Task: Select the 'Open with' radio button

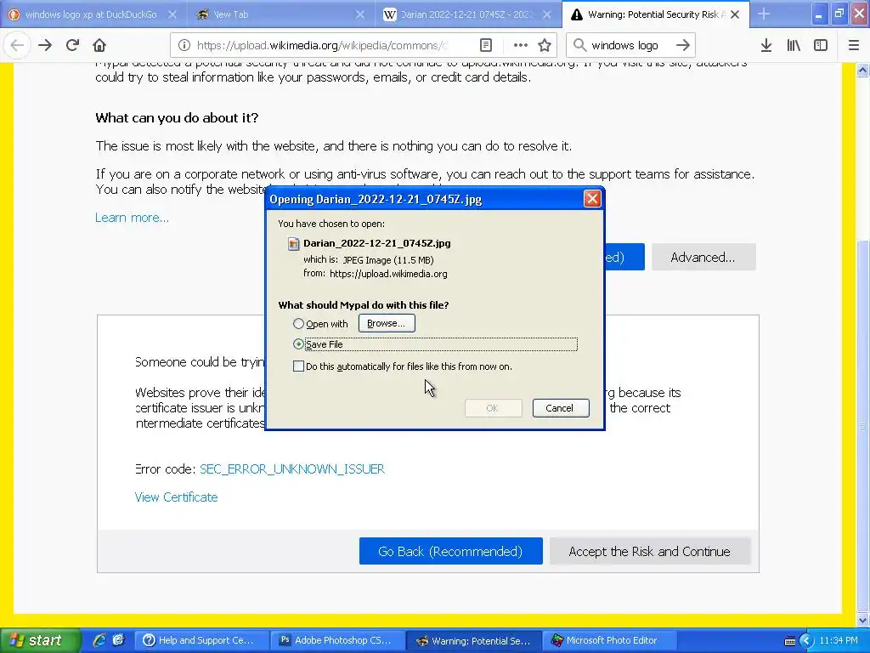Action: 298,323
